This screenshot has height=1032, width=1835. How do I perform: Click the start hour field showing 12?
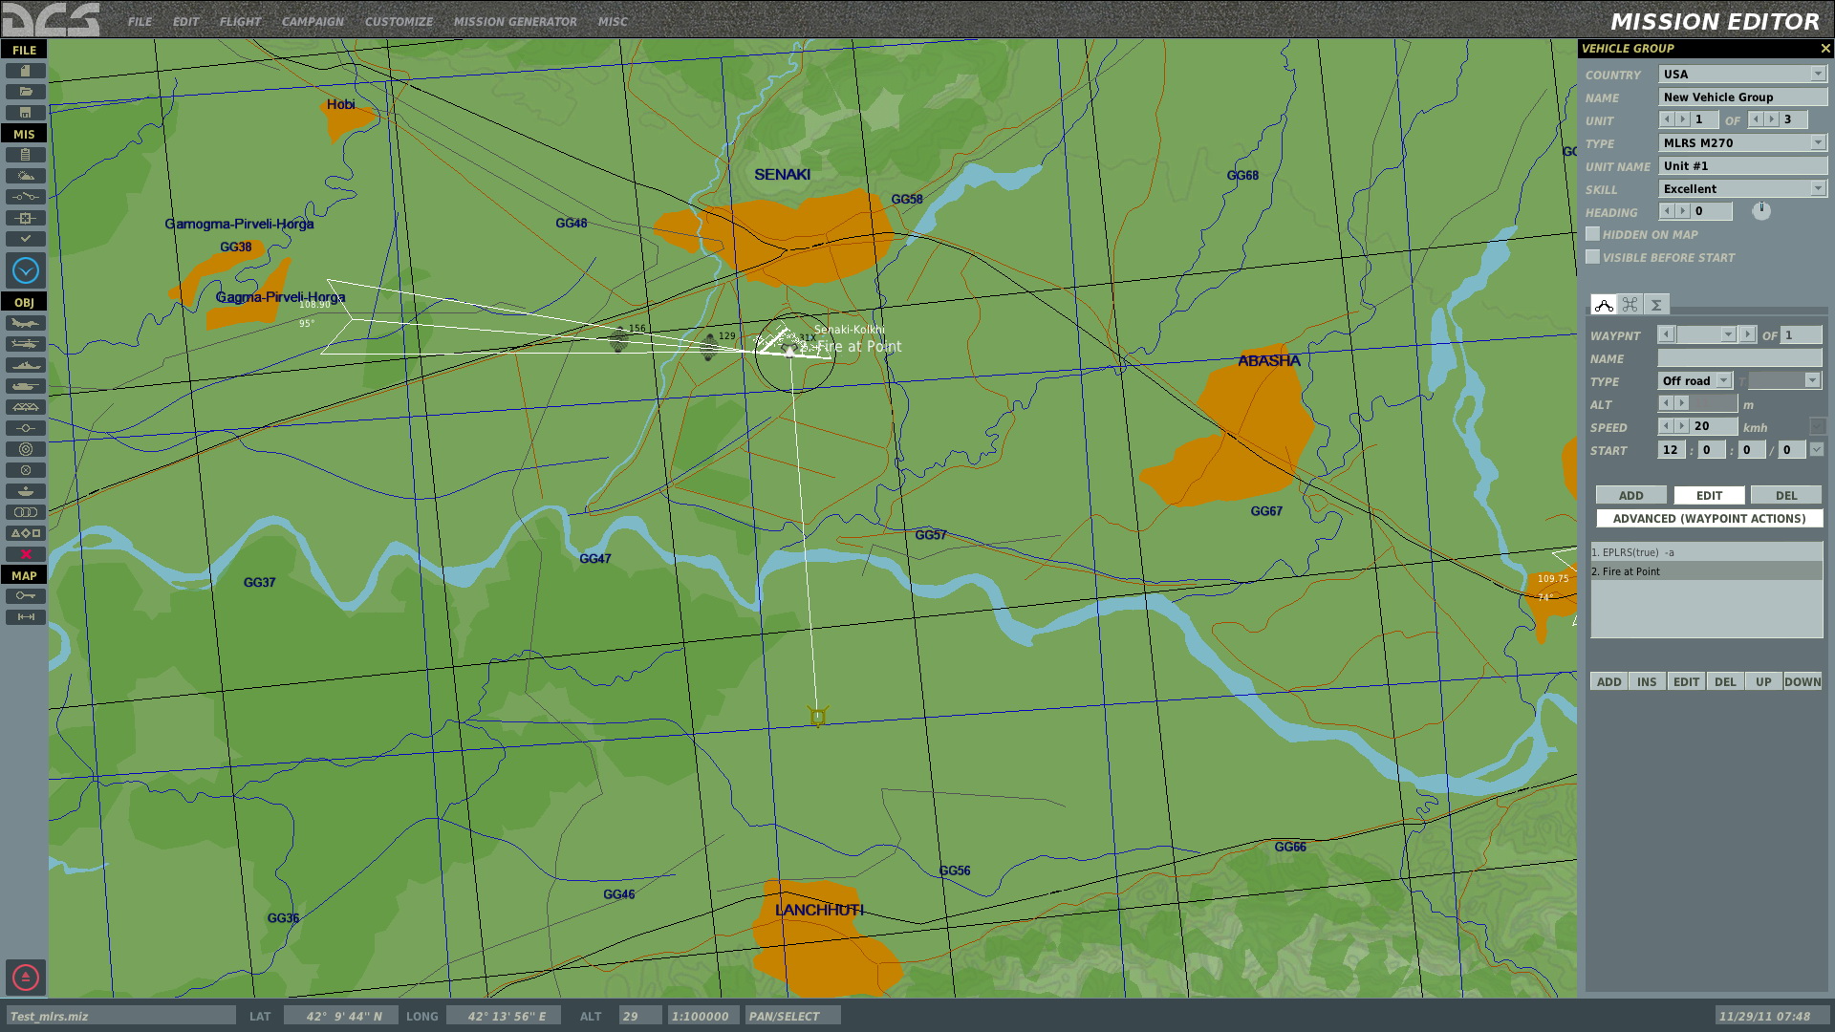1671,449
